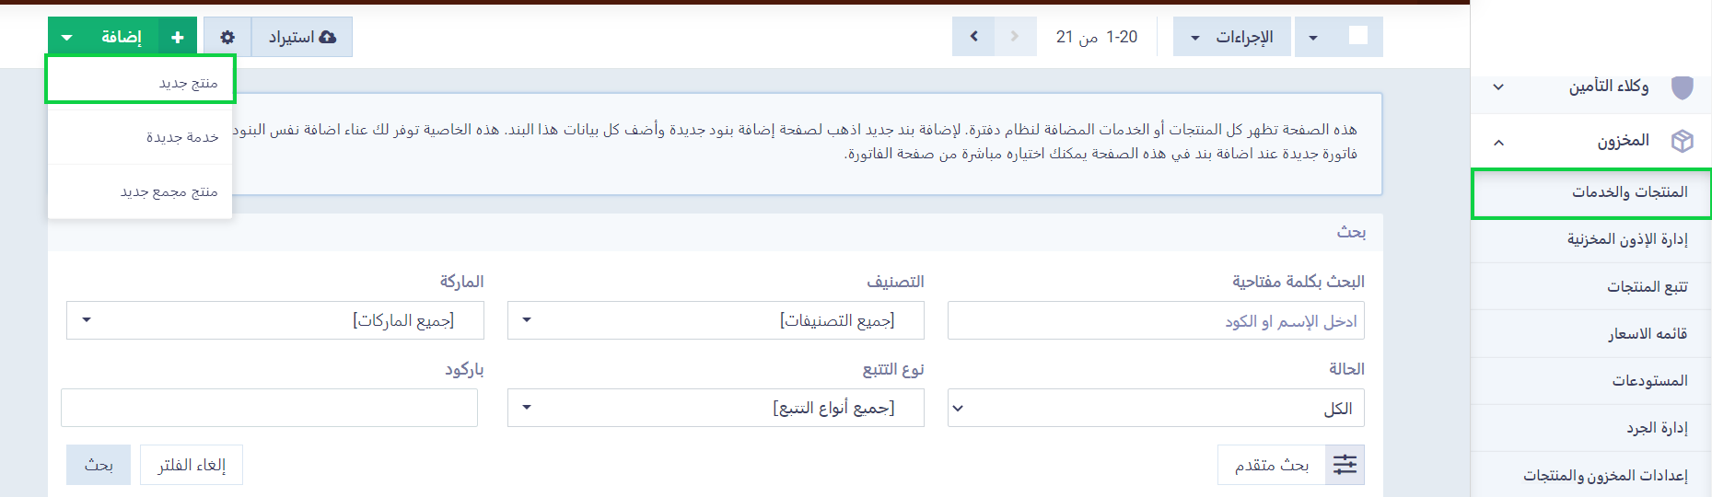Click the insurance agents shield icon
The image size is (1712, 497).
pyautogui.click(x=1682, y=87)
